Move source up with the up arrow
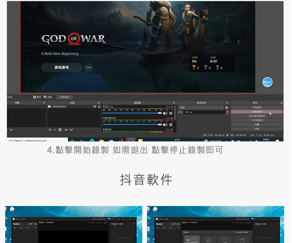Image resolution: width=292 pixels, height=243 pixels. click(x=66, y=130)
